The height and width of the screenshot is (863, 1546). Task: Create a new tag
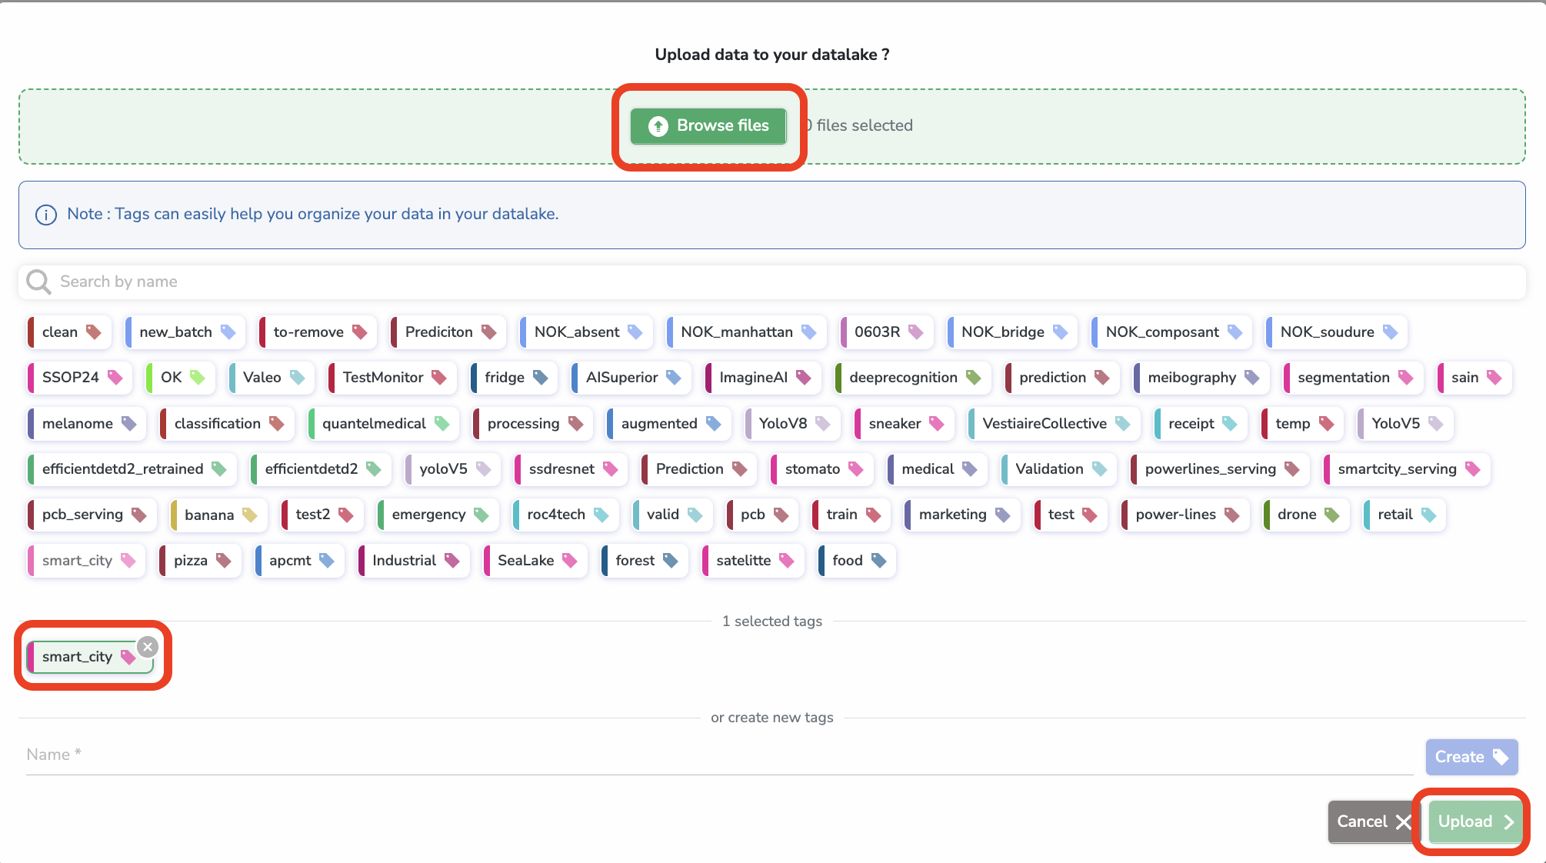[1470, 756]
